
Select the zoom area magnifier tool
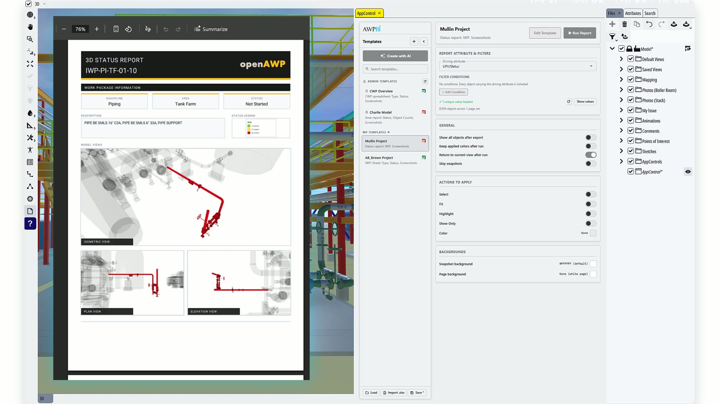[30, 39]
